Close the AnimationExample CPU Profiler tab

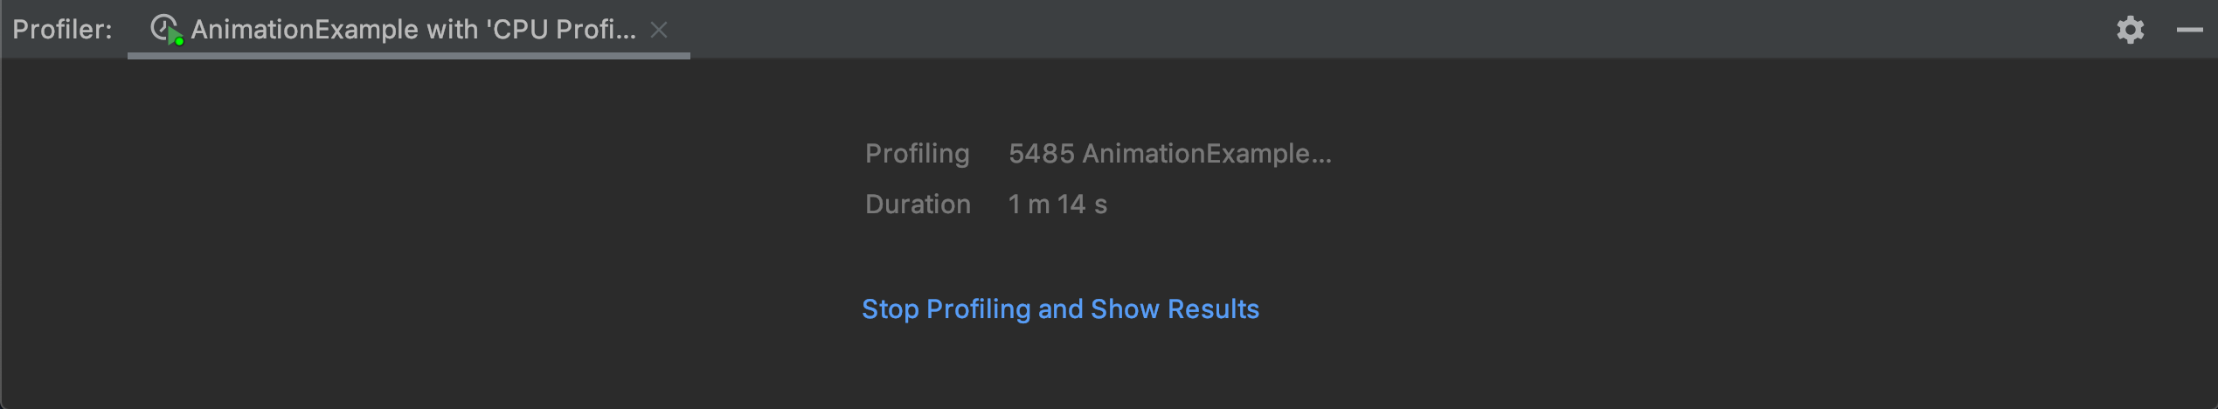click(659, 30)
